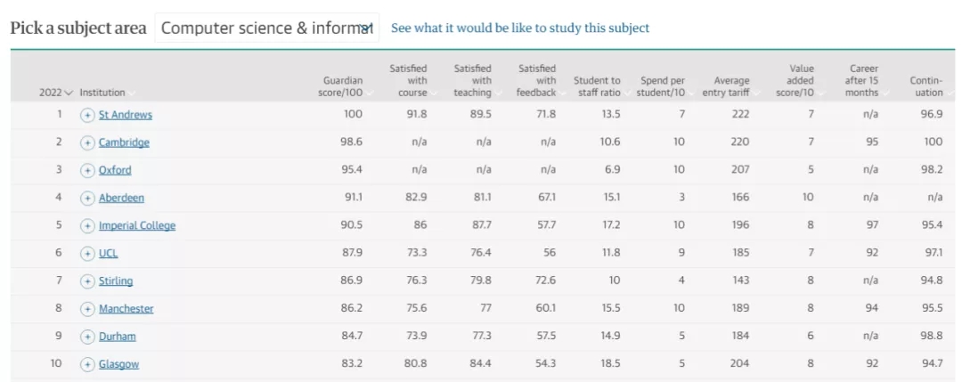Expand Durham row via plus icon
Screen dimensions: 962x382
tap(87, 337)
